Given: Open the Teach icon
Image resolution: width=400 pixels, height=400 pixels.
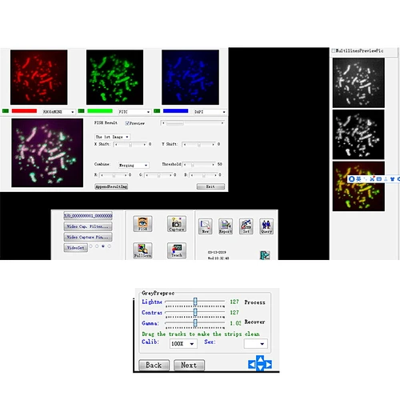Looking at the screenshot, I should pyautogui.click(x=177, y=250).
